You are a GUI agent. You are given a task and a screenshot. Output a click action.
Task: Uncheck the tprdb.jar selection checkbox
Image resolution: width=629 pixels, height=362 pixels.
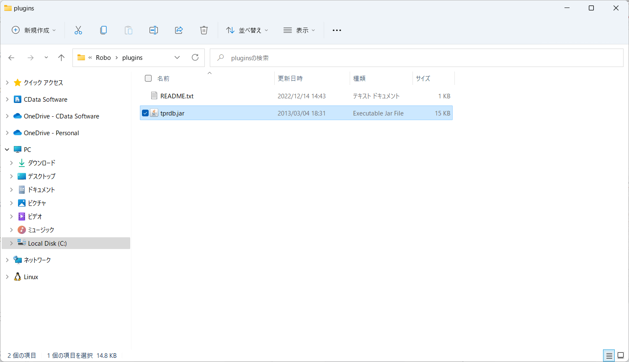[x=145, y=113]
